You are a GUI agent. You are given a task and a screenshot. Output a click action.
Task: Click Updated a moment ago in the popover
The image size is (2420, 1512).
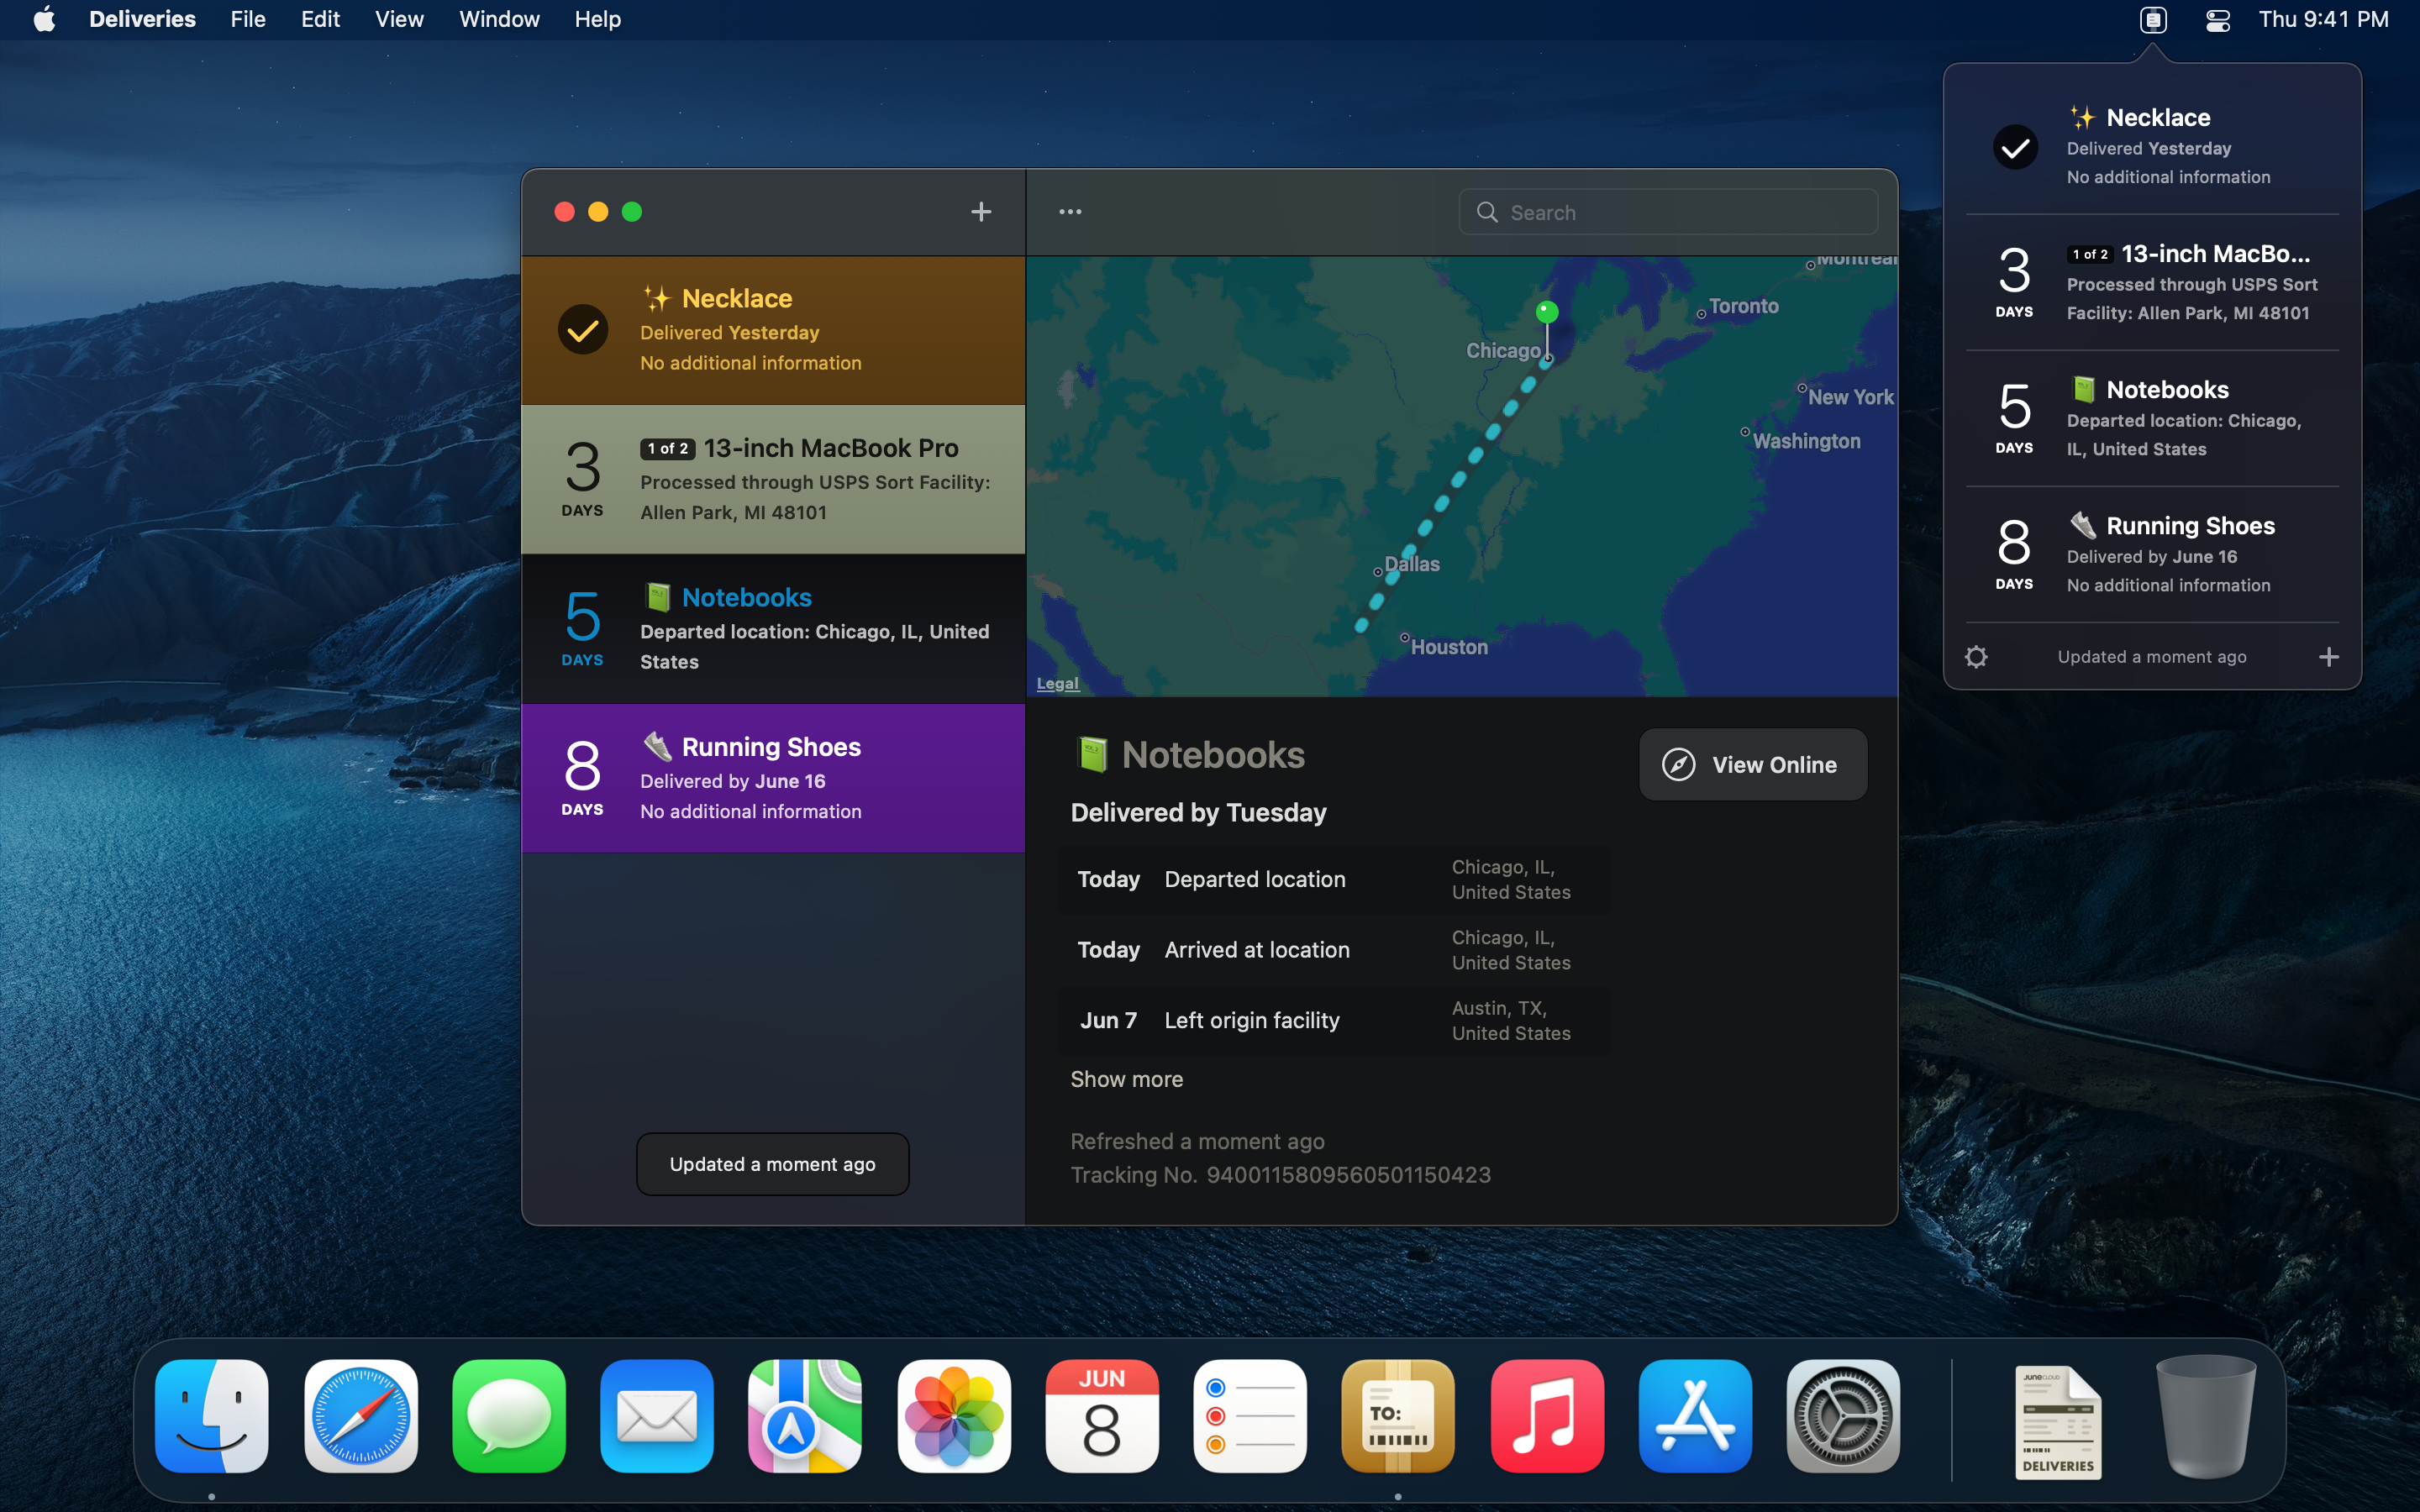[2152, 657]
